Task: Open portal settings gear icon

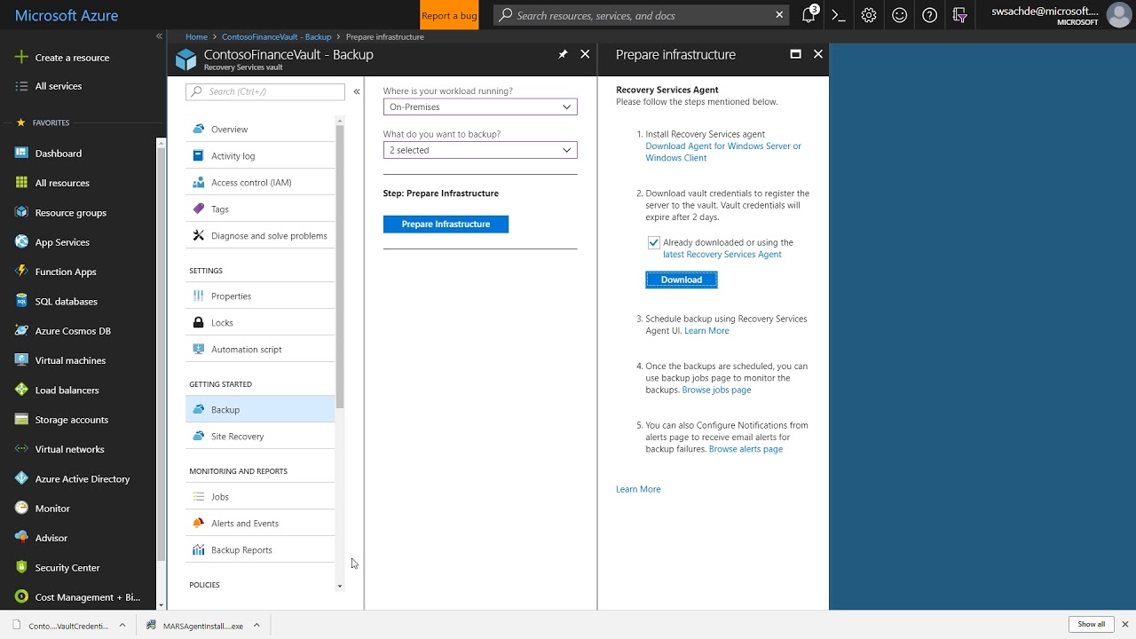Action: pyautogui.click(x=869, y=15)
